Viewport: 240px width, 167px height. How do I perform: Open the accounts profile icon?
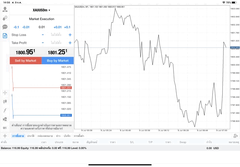point(5,9)
